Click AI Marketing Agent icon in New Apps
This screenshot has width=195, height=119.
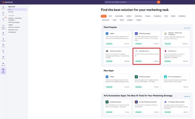[136, 77]
